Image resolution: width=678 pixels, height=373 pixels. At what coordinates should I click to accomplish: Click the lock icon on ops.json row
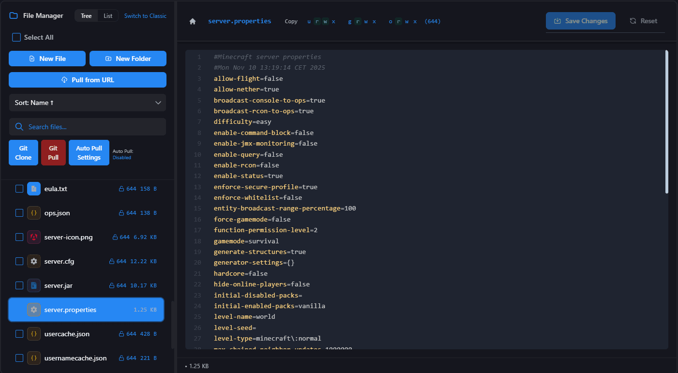(x=121, y=213)
